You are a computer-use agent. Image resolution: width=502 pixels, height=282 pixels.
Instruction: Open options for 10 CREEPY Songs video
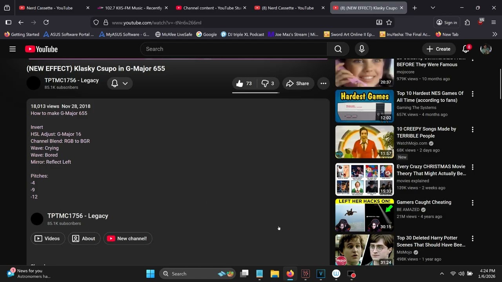pos(473,130)
